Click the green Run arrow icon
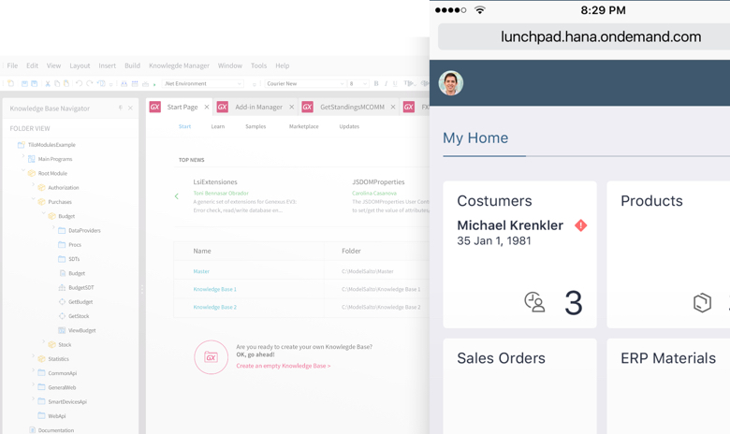Screen dimensions: 730x434 click(154, 85)
